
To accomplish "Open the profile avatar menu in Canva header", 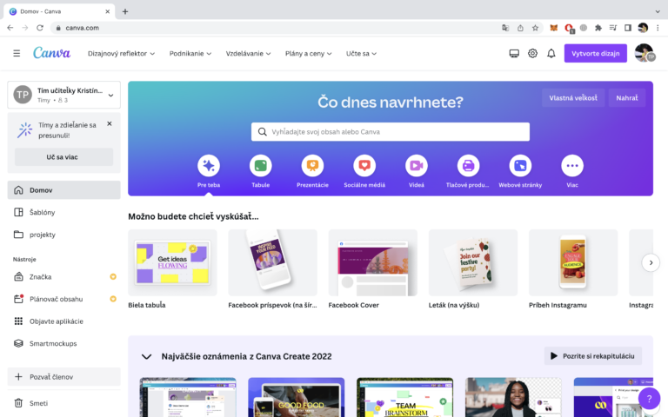I will point(645,53).
